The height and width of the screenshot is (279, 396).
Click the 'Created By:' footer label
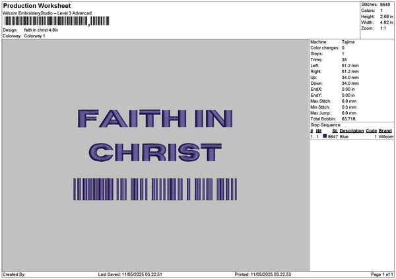(x=14, y=274)
